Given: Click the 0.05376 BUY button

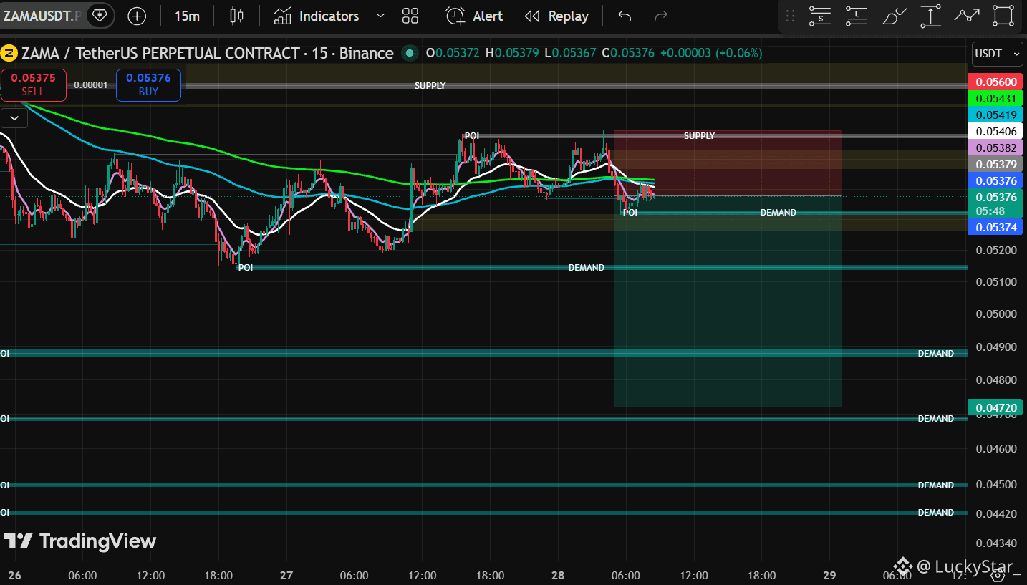Looking at the screenshot, I should pos(148,84).
